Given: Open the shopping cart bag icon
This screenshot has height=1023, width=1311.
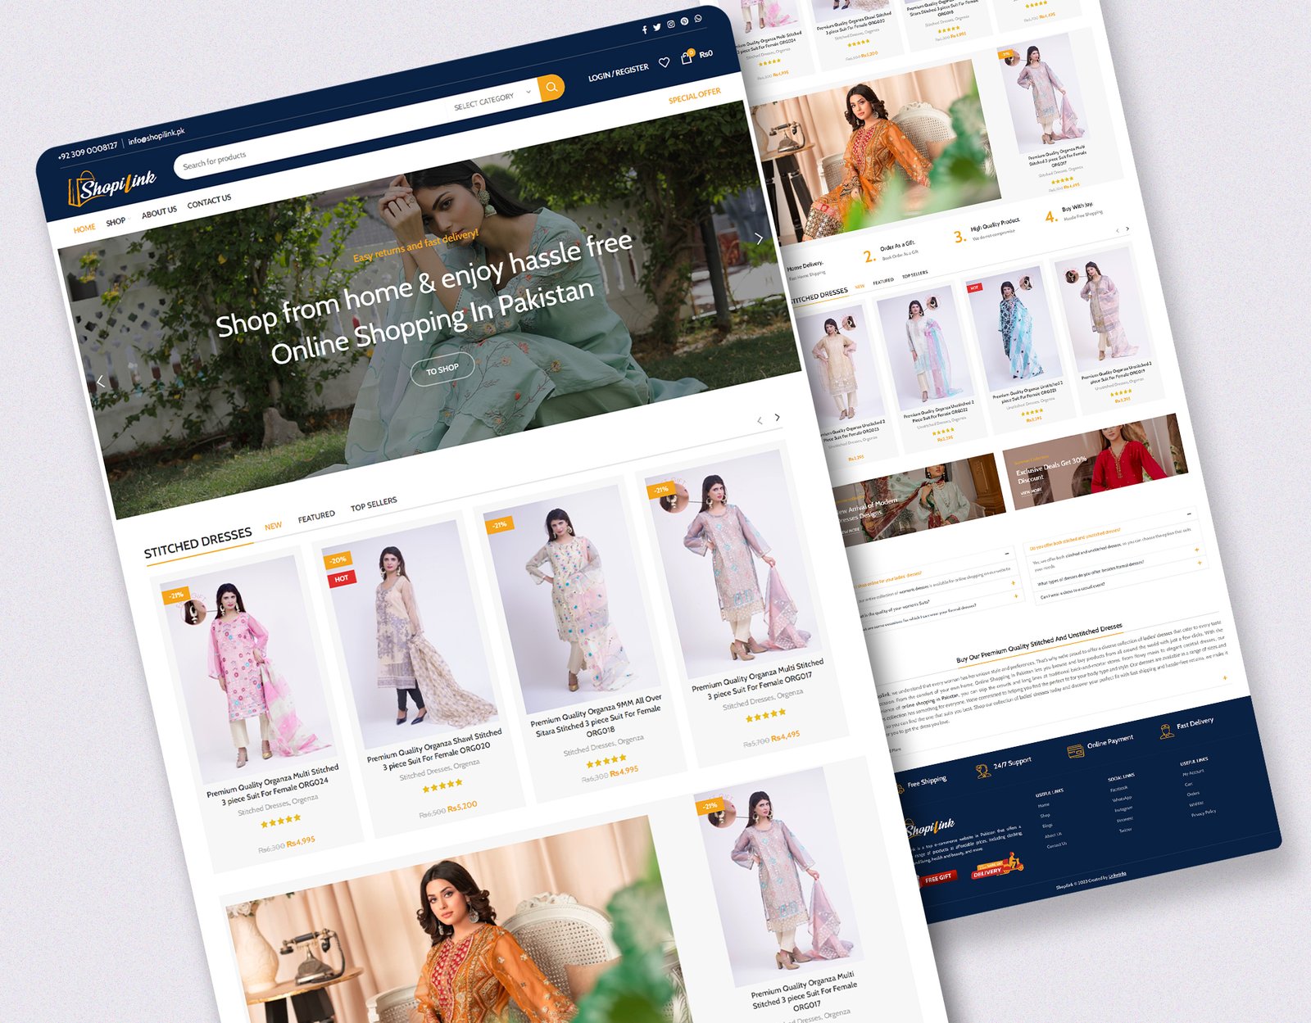Looking at the screenshot, I should [687, 58].
